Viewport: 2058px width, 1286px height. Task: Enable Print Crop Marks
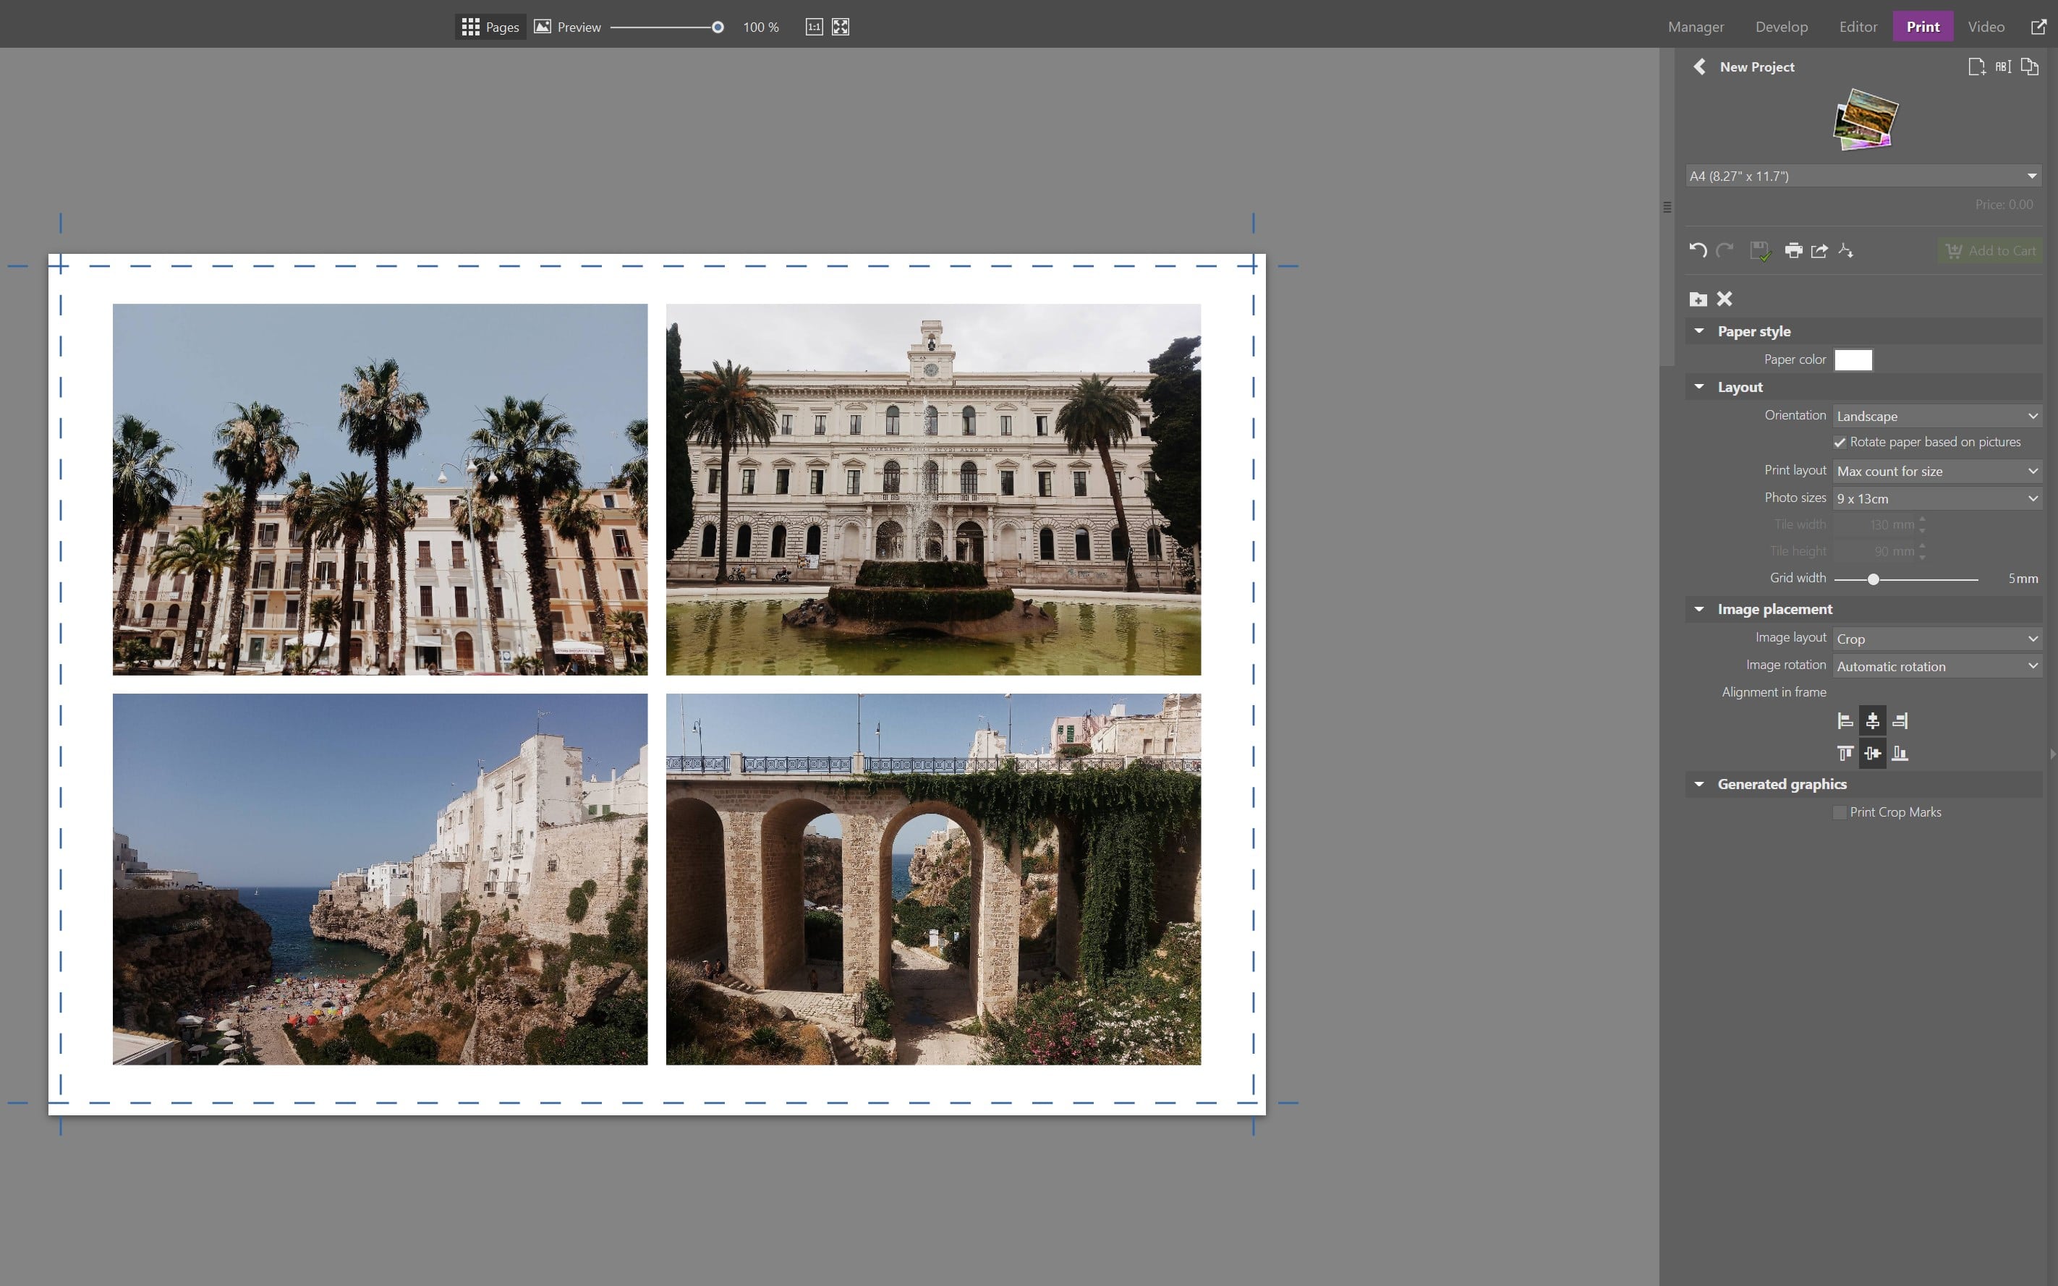(1840, 812)
